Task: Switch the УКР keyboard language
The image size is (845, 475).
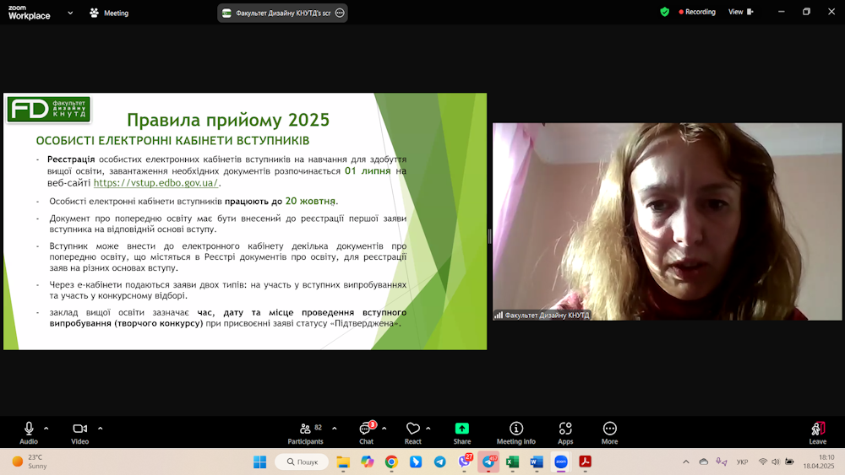Action: pos(742,462)
